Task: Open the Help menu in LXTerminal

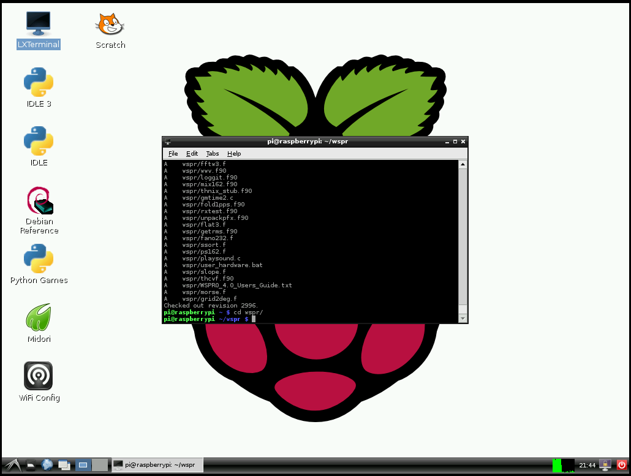Action: (234, 153)
